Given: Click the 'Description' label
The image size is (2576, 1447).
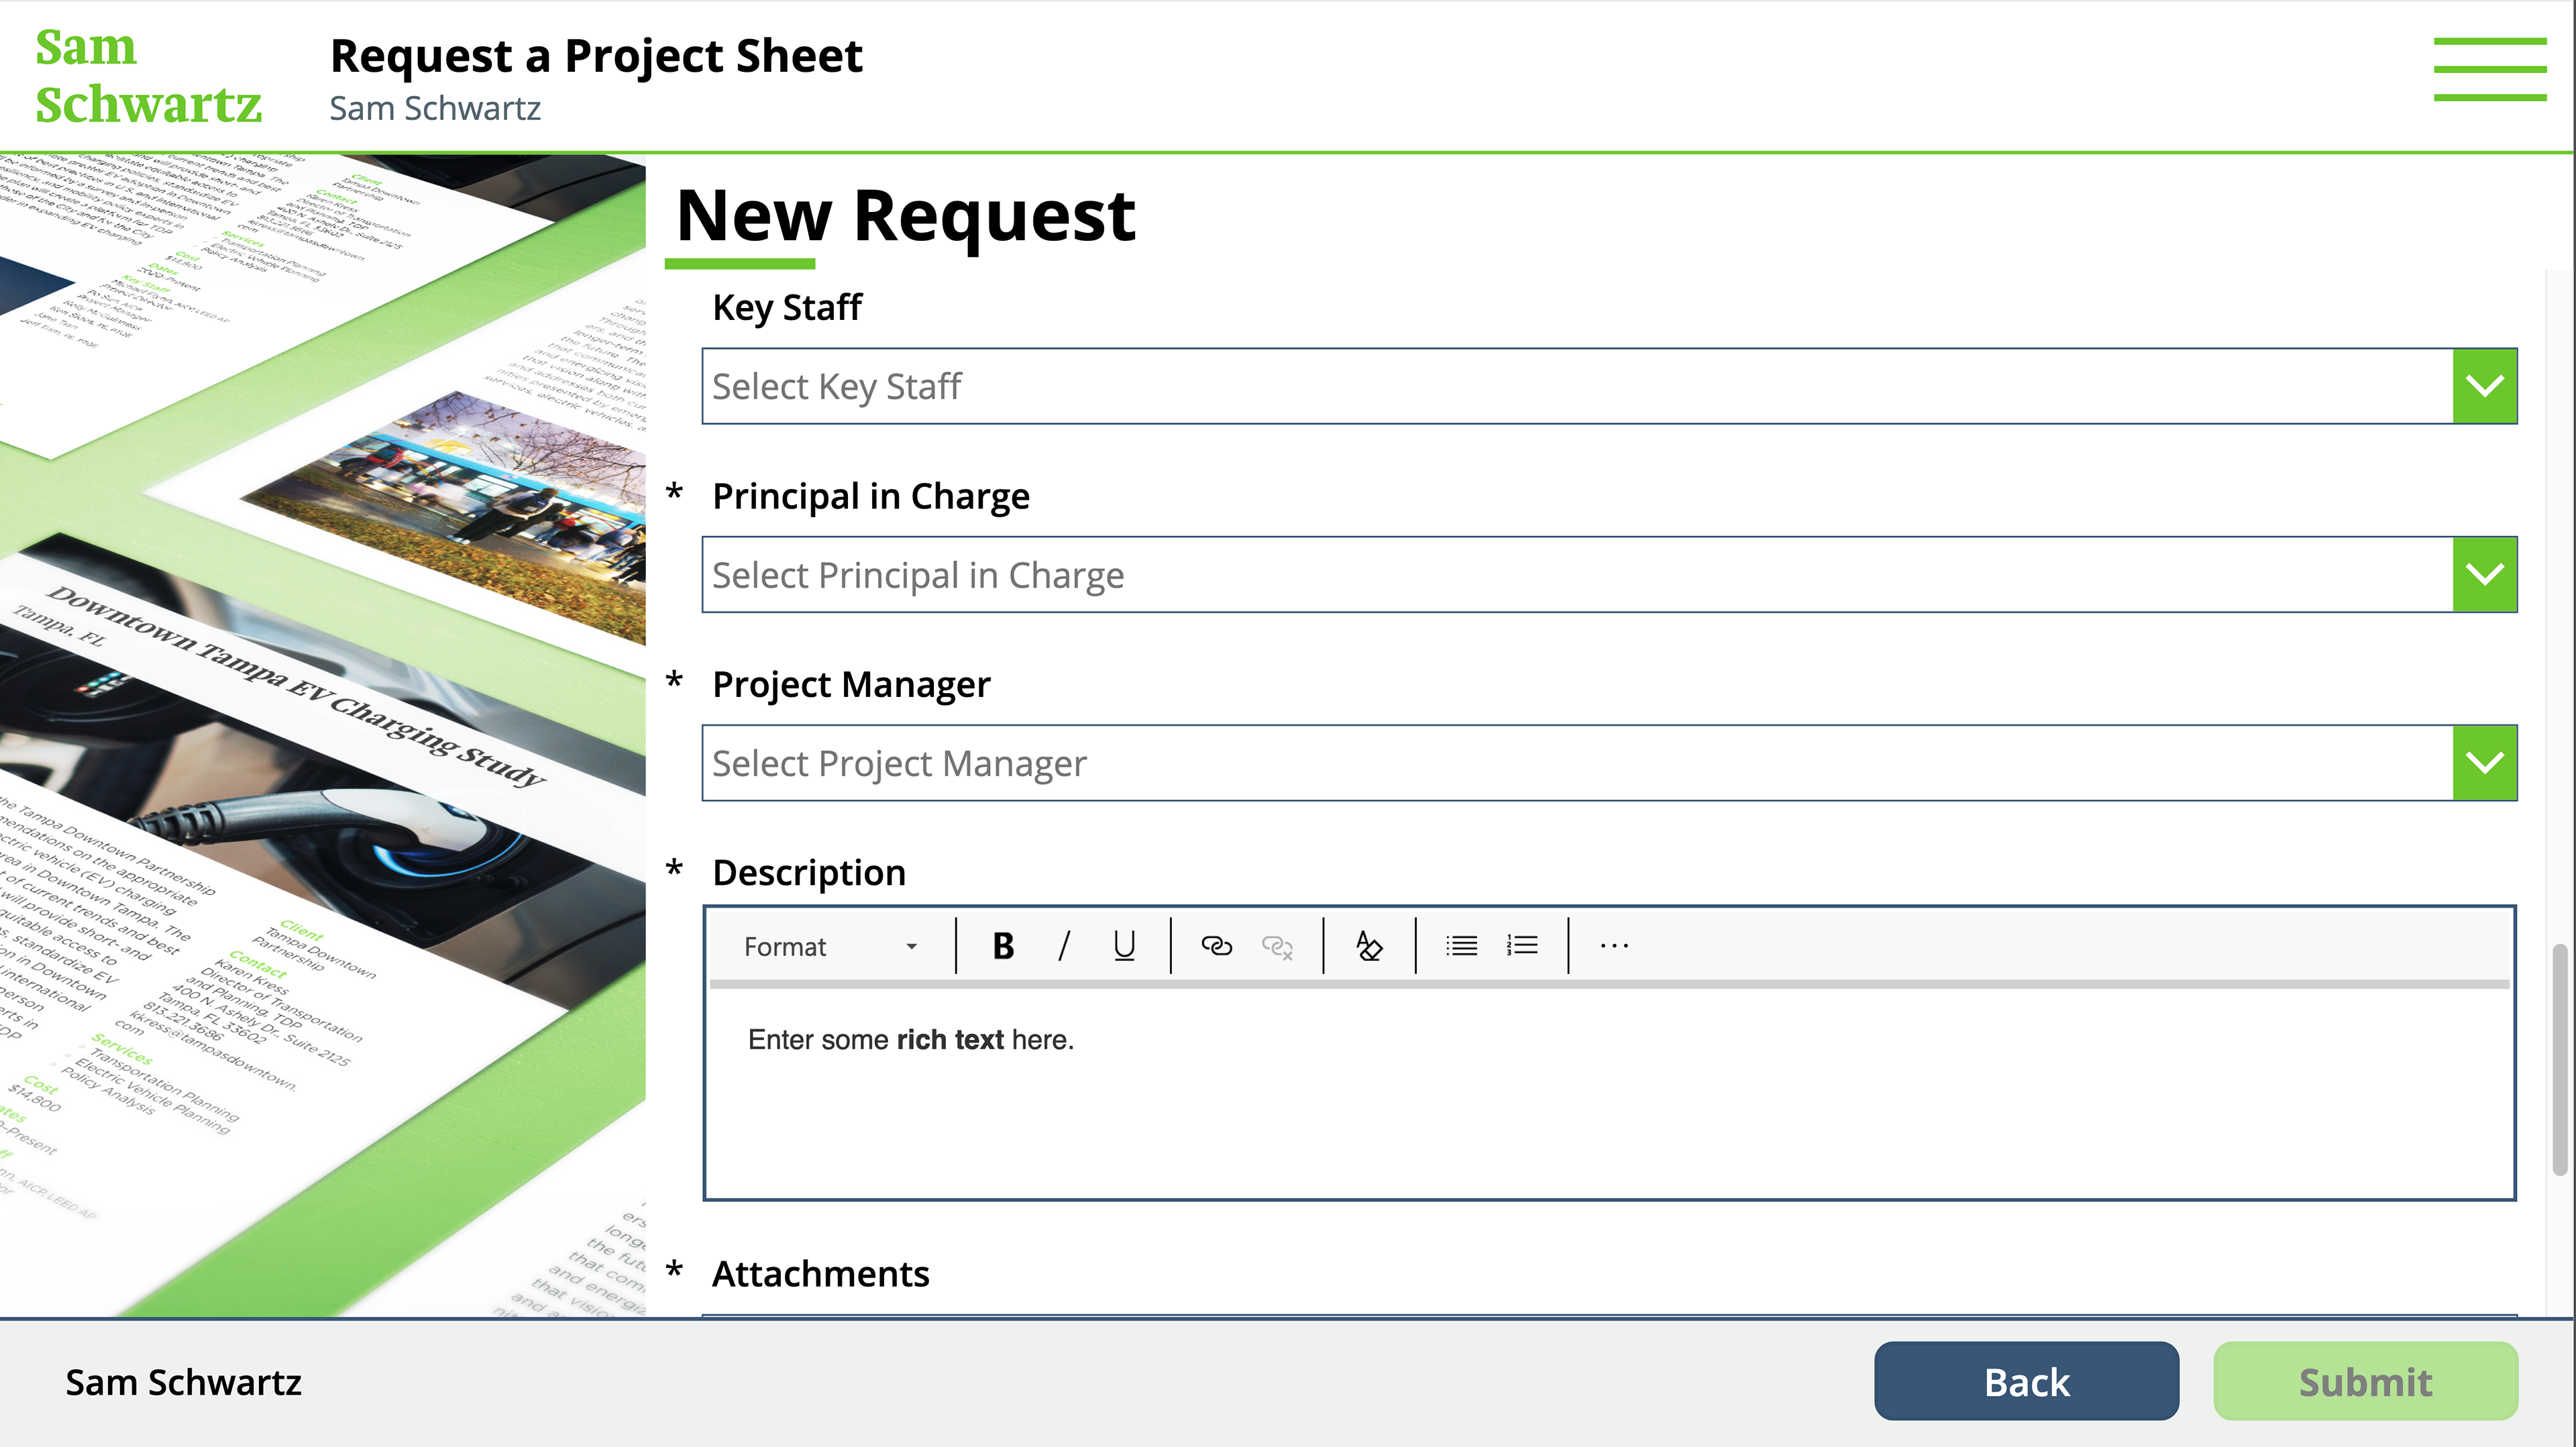Looking at the screenshot, I should [x=809, y=873].
